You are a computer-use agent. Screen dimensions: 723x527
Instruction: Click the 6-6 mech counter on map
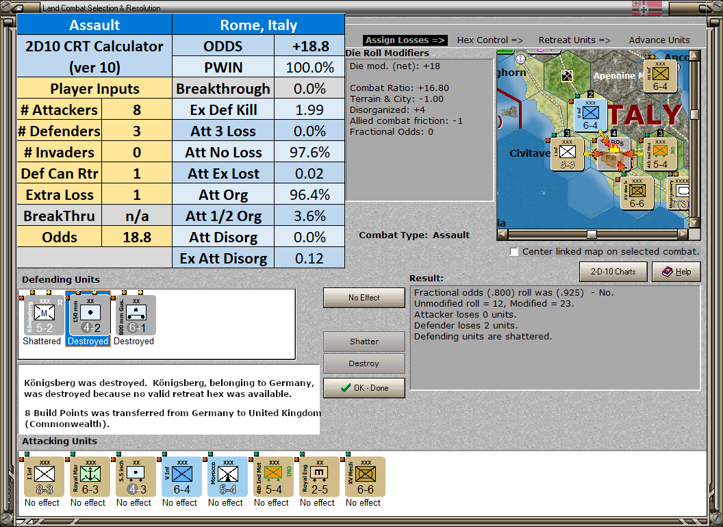(x=637, y=193)
